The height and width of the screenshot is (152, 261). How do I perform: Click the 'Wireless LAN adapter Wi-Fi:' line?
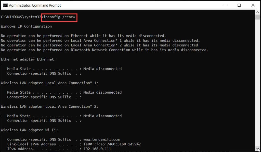29,130
